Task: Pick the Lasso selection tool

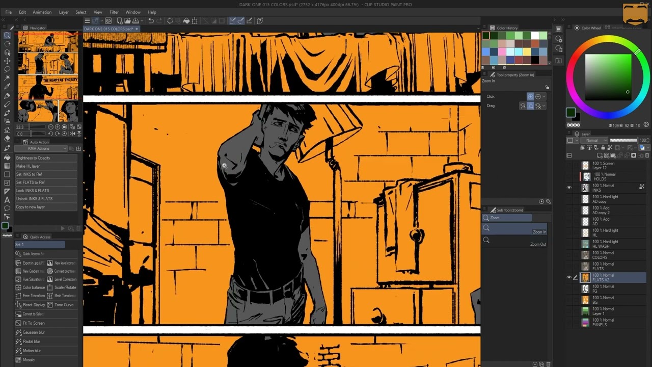Action: (x=7, y=69)
